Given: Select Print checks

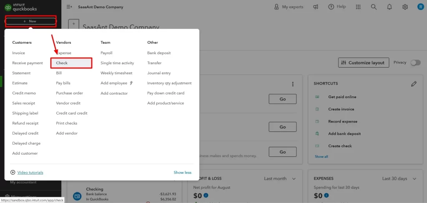Looking at the screenshot, I should 67,123.
